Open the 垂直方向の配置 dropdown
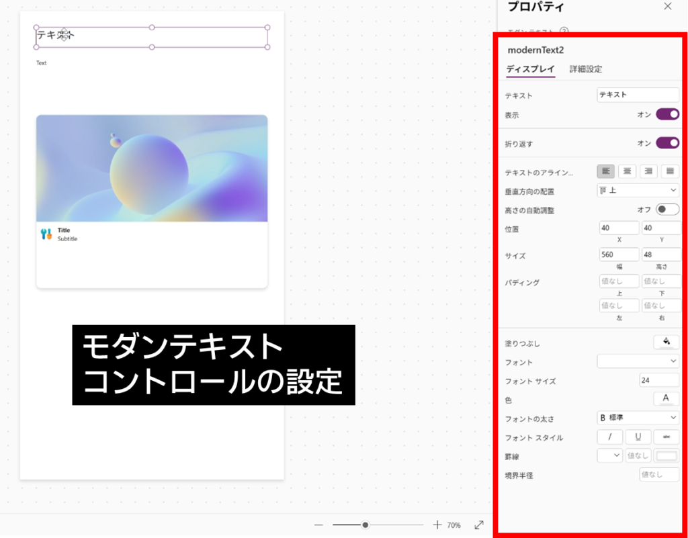This screenshot has height=538, width=688. [x=638, y=191]
